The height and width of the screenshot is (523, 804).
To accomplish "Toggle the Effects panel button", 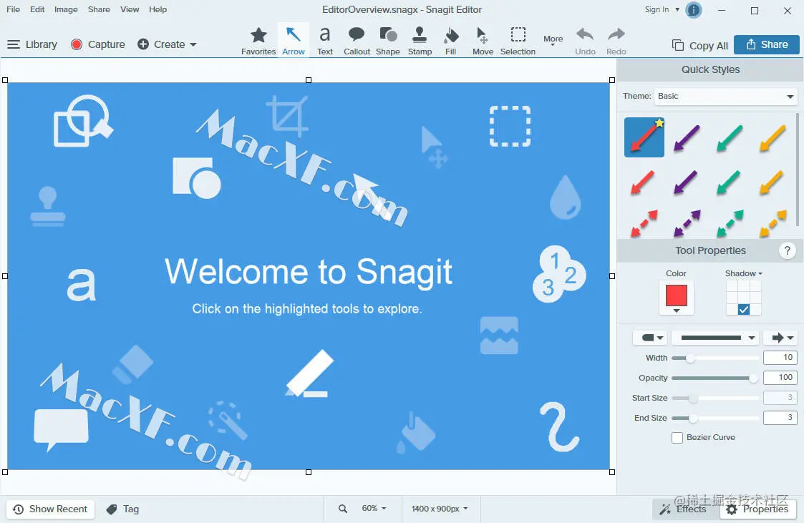I will coord(683,509).
